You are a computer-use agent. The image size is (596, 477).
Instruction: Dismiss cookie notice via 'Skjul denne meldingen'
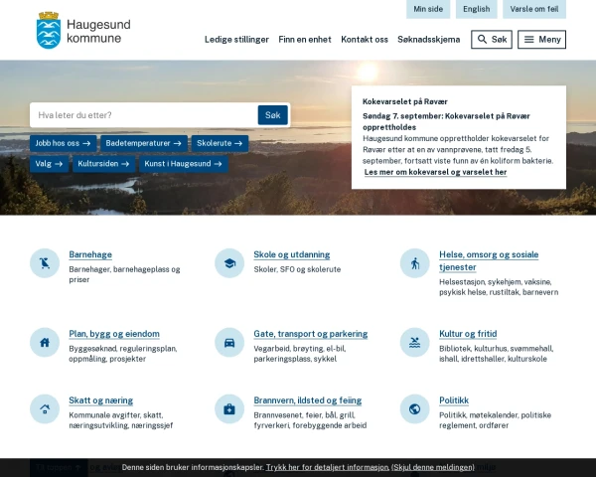coord(433,467)
